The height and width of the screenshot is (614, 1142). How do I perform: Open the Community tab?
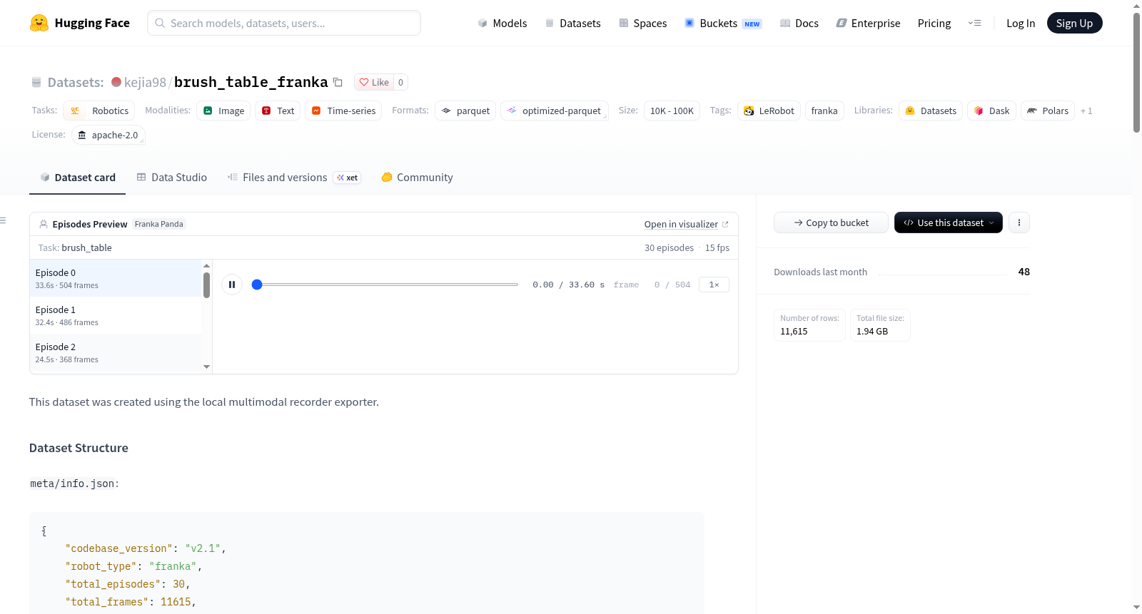coord(418,178)
